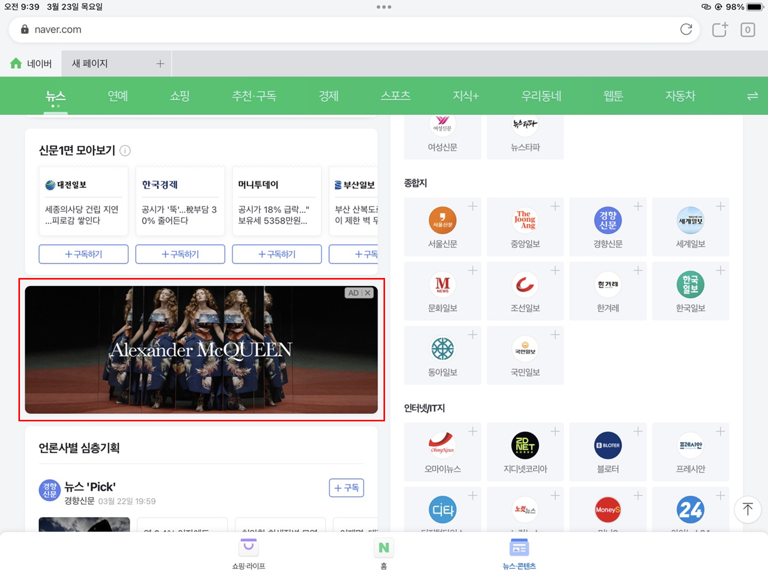Open 지디넷코리아 ZDNet logo
Image resolution: width=768 pixels, height=576 pixels.
point(525,445)
